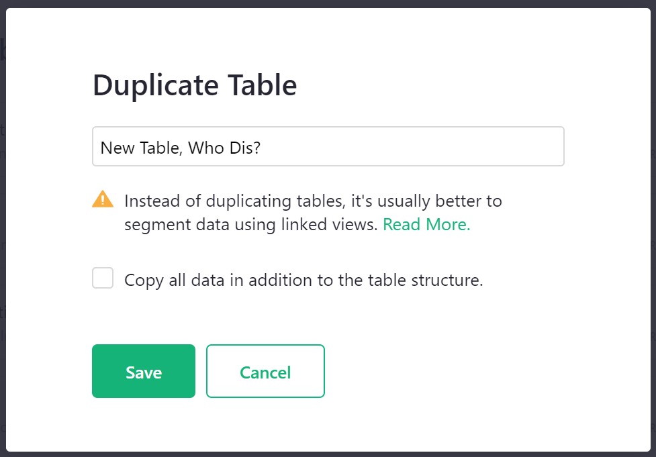Select the warning alert icon before the advice text
Viewport: 656px width, 457px height.
click(102, 199)
